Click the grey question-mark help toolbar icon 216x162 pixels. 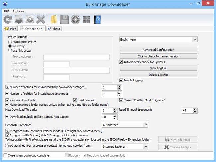pos(30,19)
